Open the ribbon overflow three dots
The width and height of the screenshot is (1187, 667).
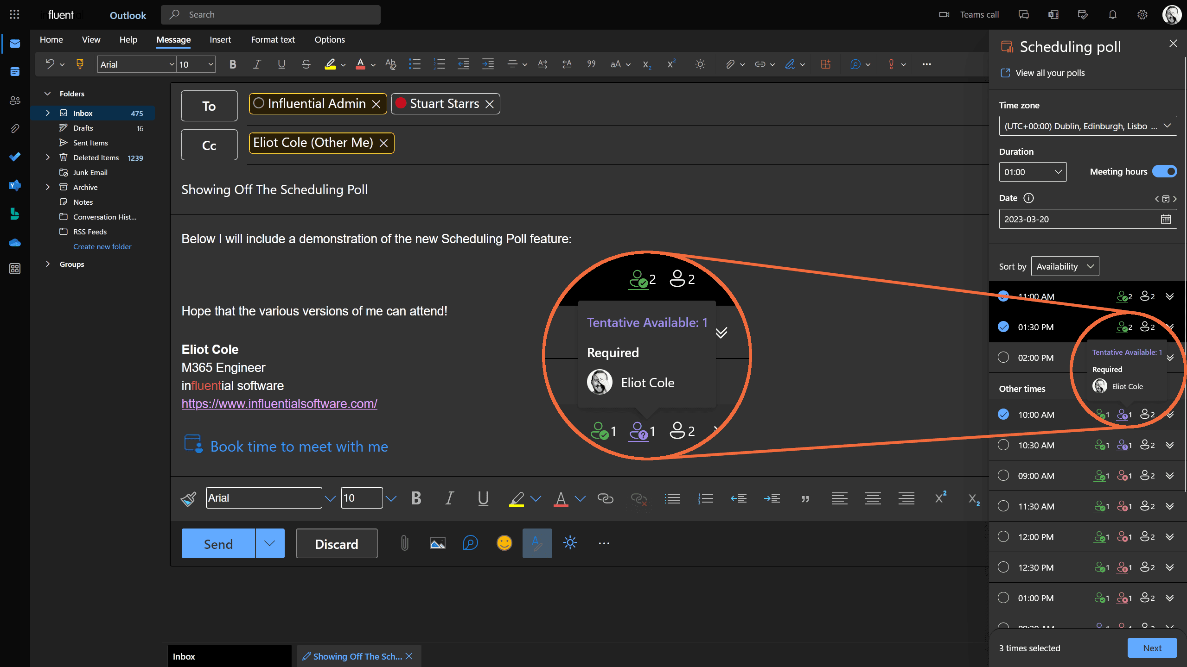point(926,64)
